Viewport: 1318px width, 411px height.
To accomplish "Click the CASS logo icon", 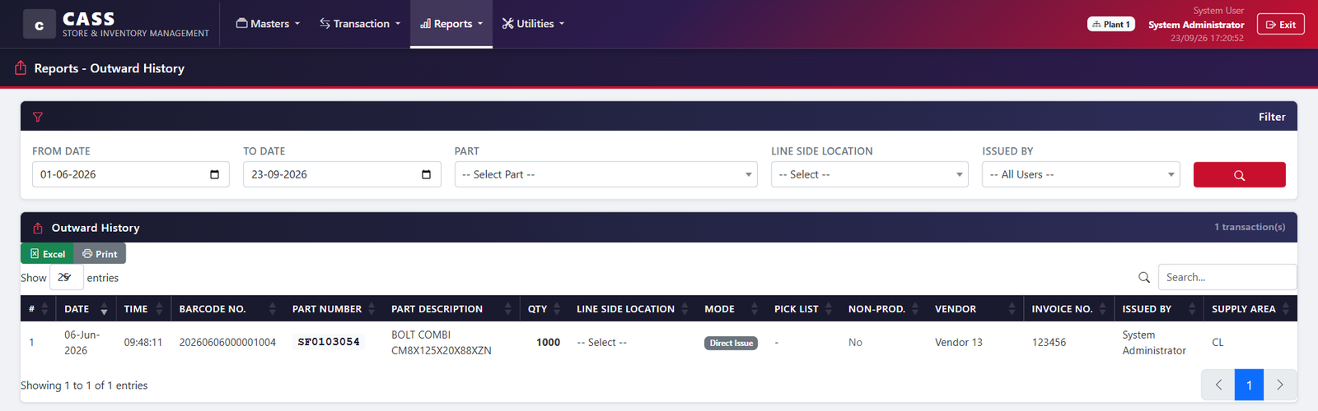I will [39, 25].
